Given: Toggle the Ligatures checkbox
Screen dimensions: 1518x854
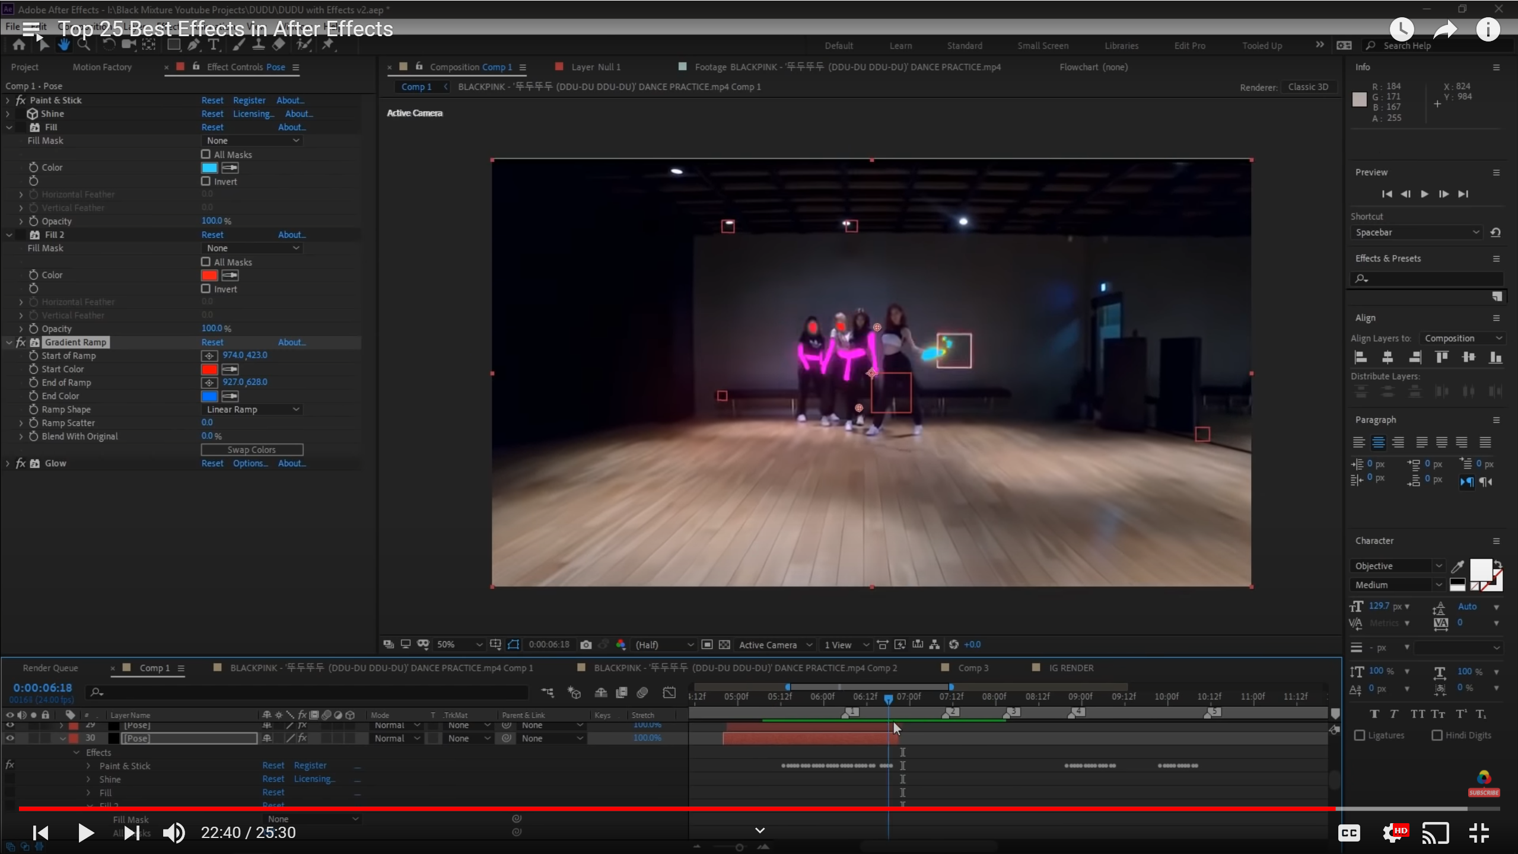Looking at the screenshot, I should pos(1360,735).
